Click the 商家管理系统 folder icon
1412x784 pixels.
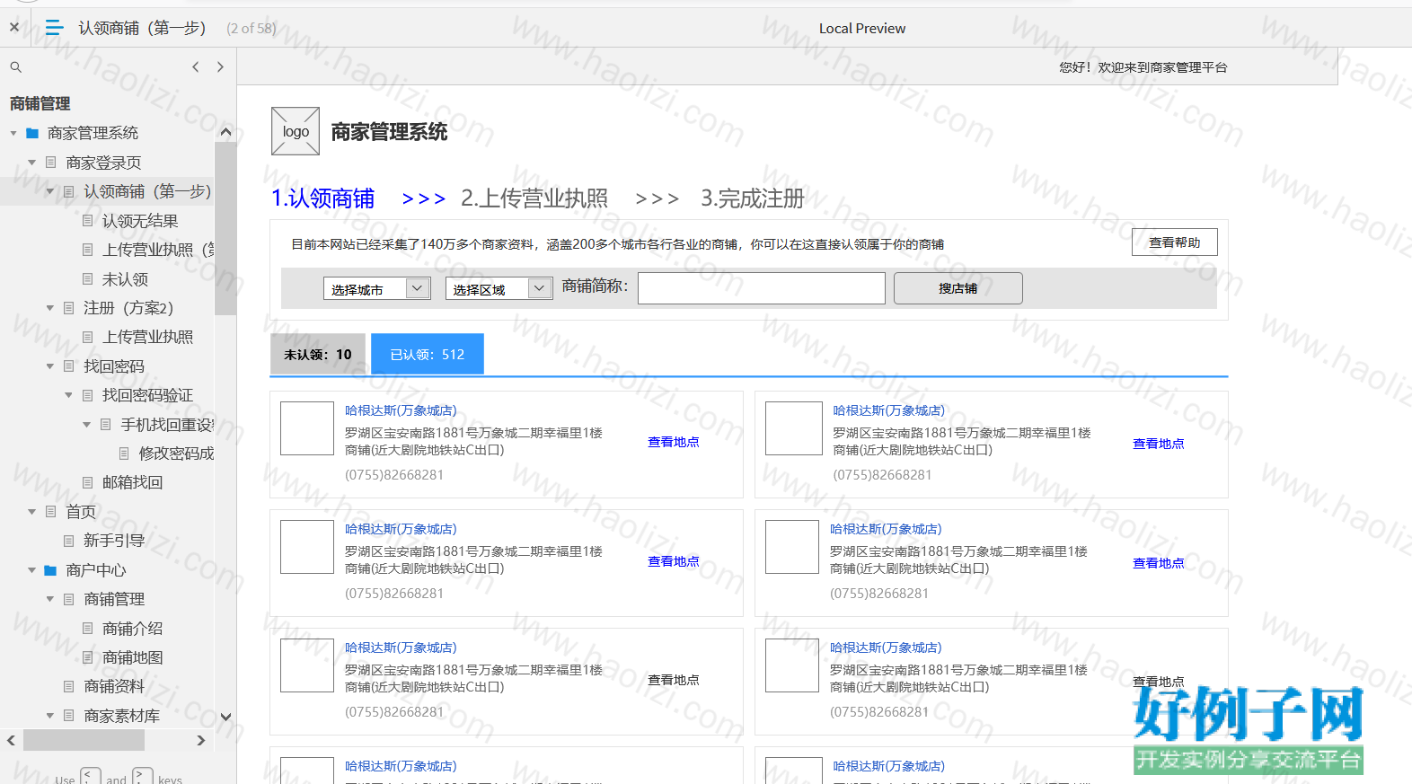pyautogui.click(x=32, y=133)
